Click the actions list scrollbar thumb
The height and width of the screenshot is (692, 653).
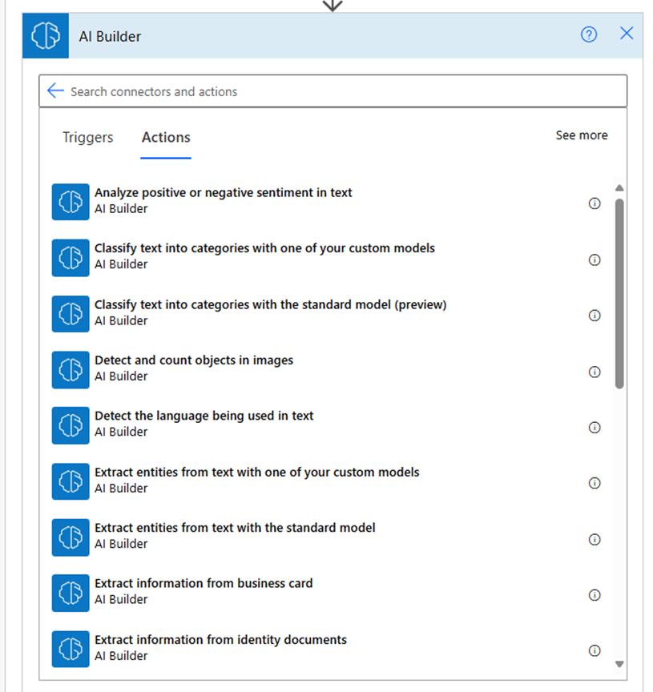pos(619,293)
